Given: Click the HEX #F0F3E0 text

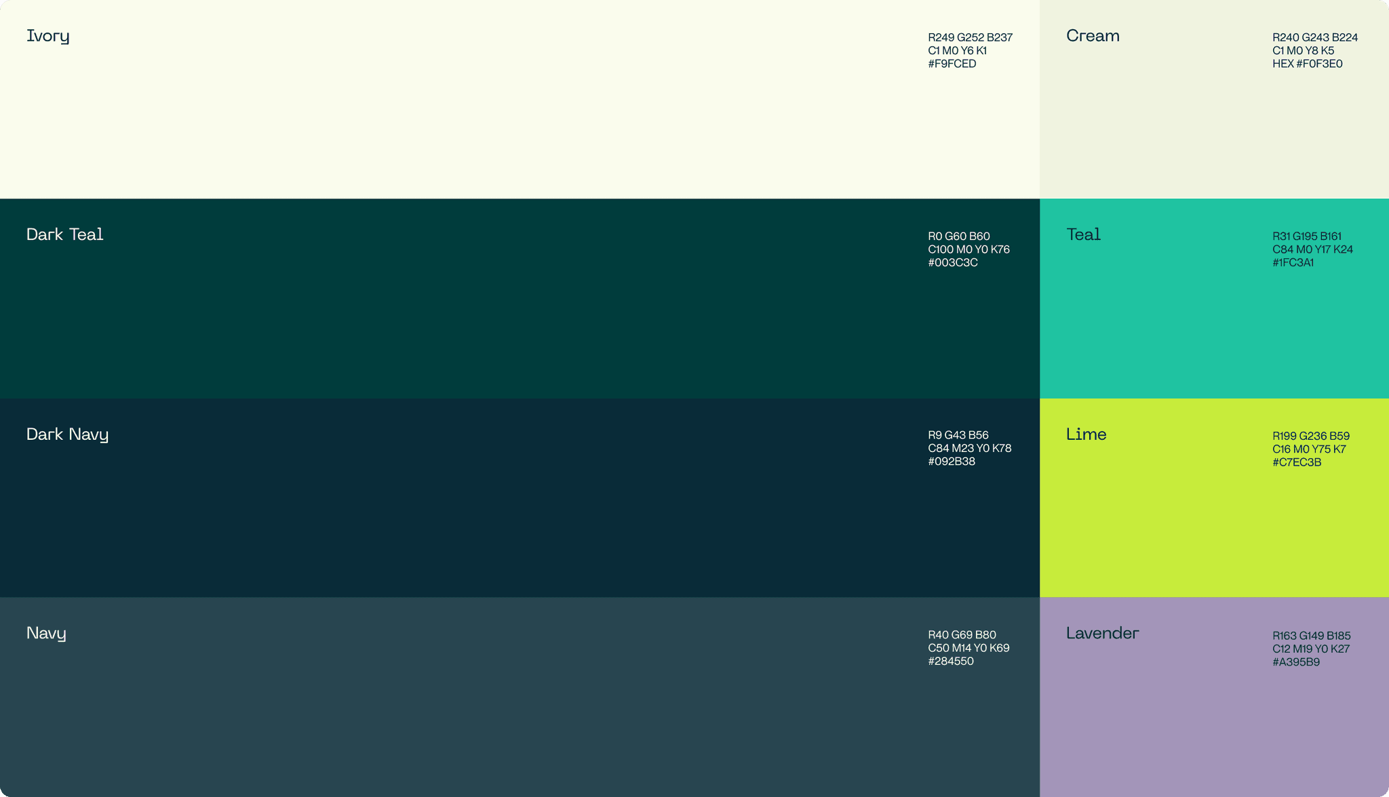Looking at the screenshot, I should pyautogui.click(x=1307, y=64).
